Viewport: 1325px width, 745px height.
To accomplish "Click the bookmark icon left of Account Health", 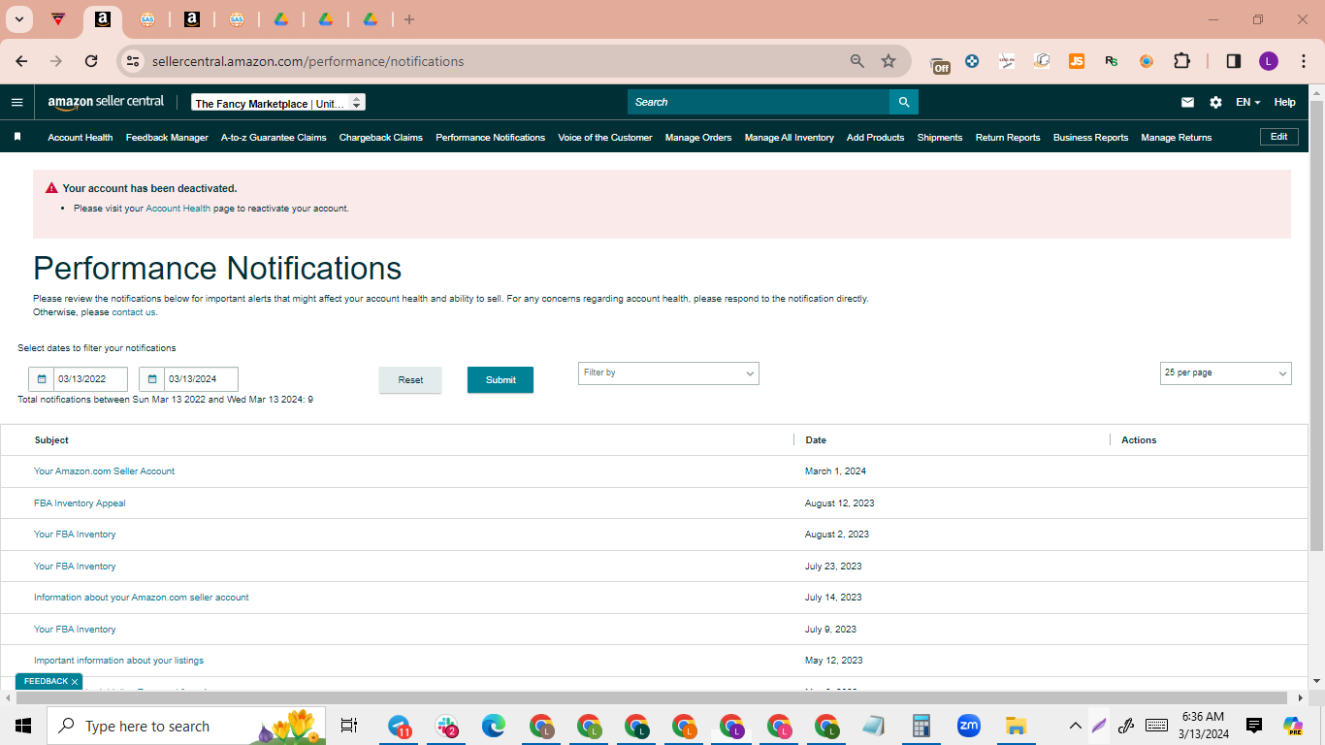I will tap(17, 137).
